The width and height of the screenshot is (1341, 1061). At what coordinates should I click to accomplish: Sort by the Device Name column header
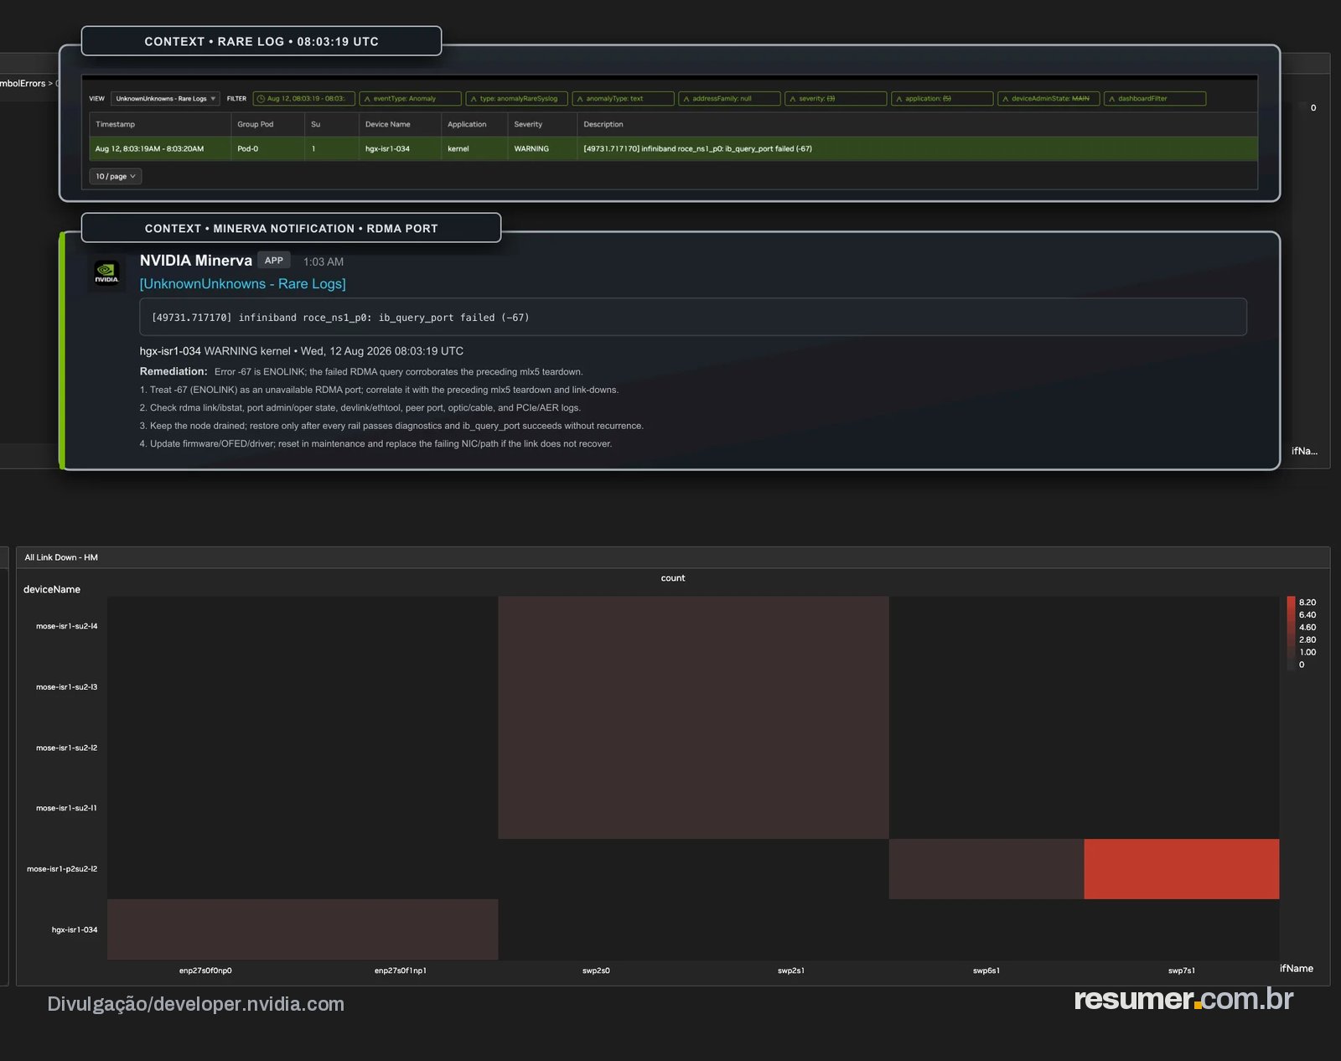[387, 124]
